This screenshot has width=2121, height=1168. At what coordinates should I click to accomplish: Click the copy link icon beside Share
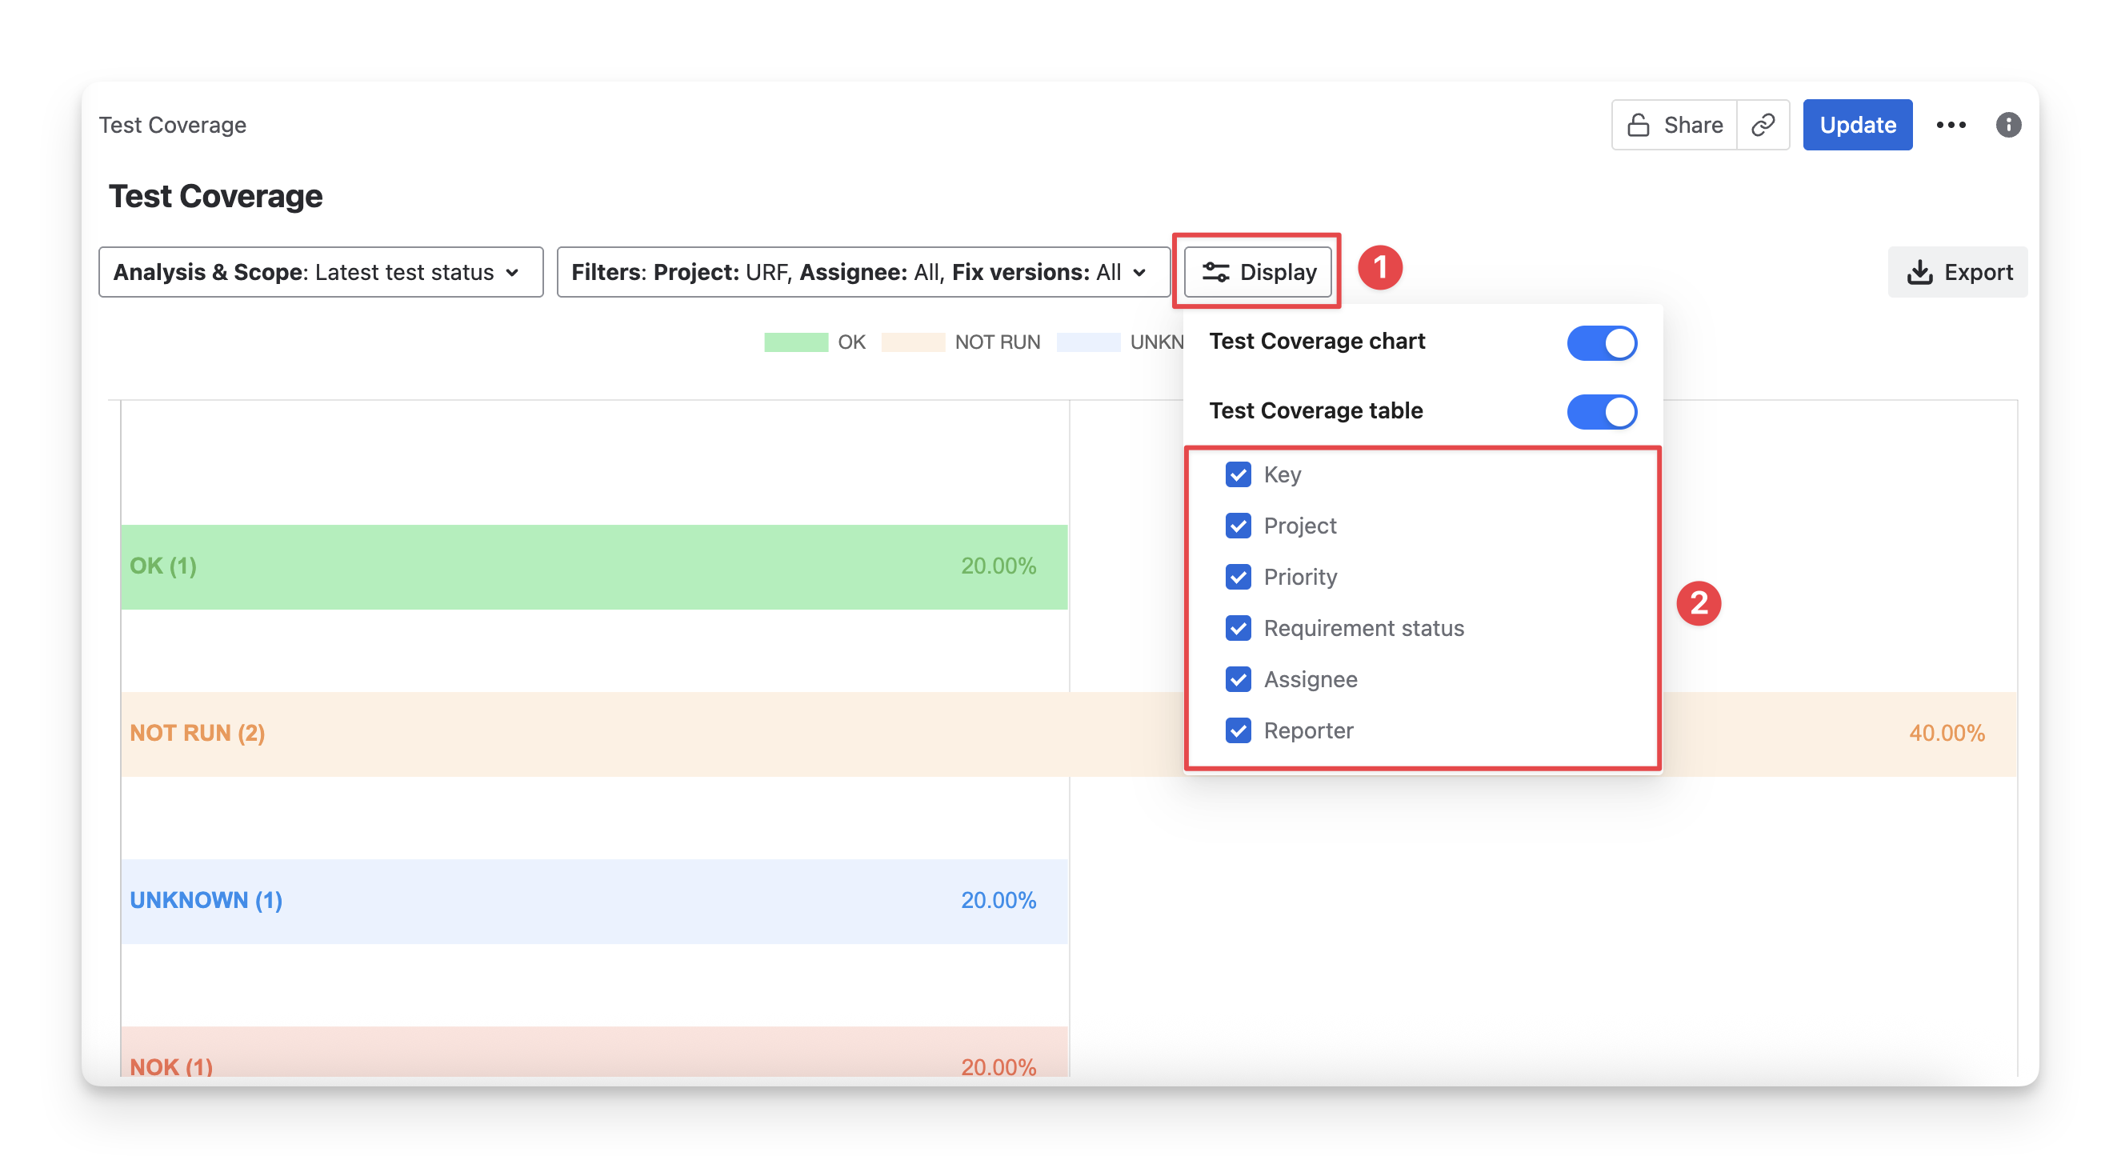pyautogui.click(x=1762, y=125)
